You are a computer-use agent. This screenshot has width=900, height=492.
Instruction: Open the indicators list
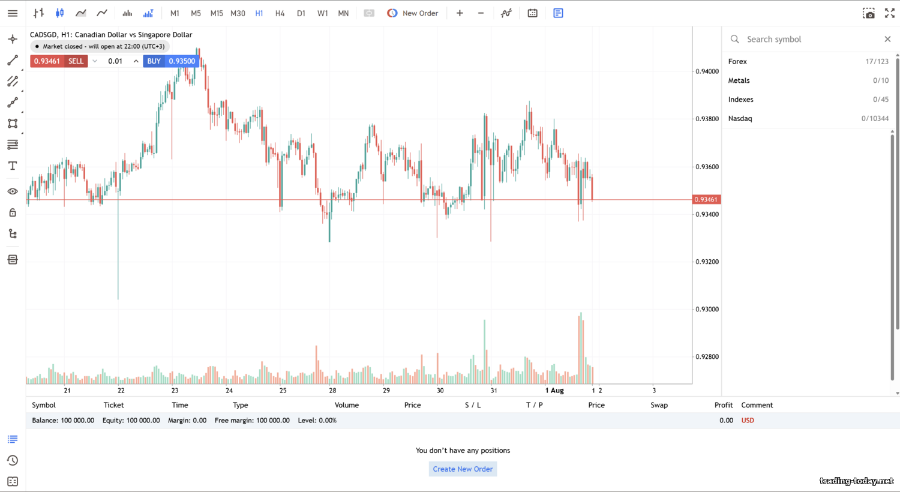click(x=506, y=13)
